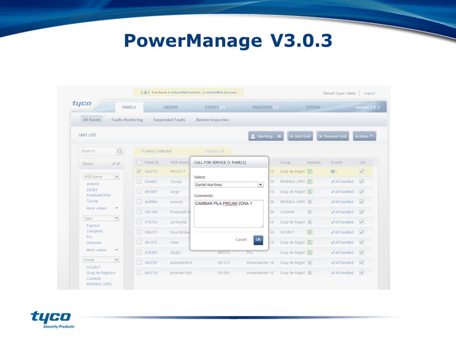Select the All Panels sub-tab
Viewport: 456px width, 342px height.
[x=92, y=120]
